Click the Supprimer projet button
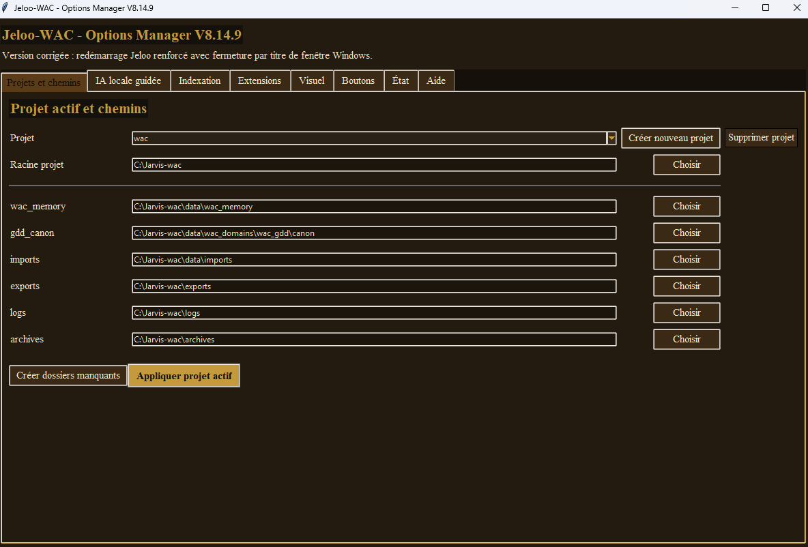 tap(761, 138)
